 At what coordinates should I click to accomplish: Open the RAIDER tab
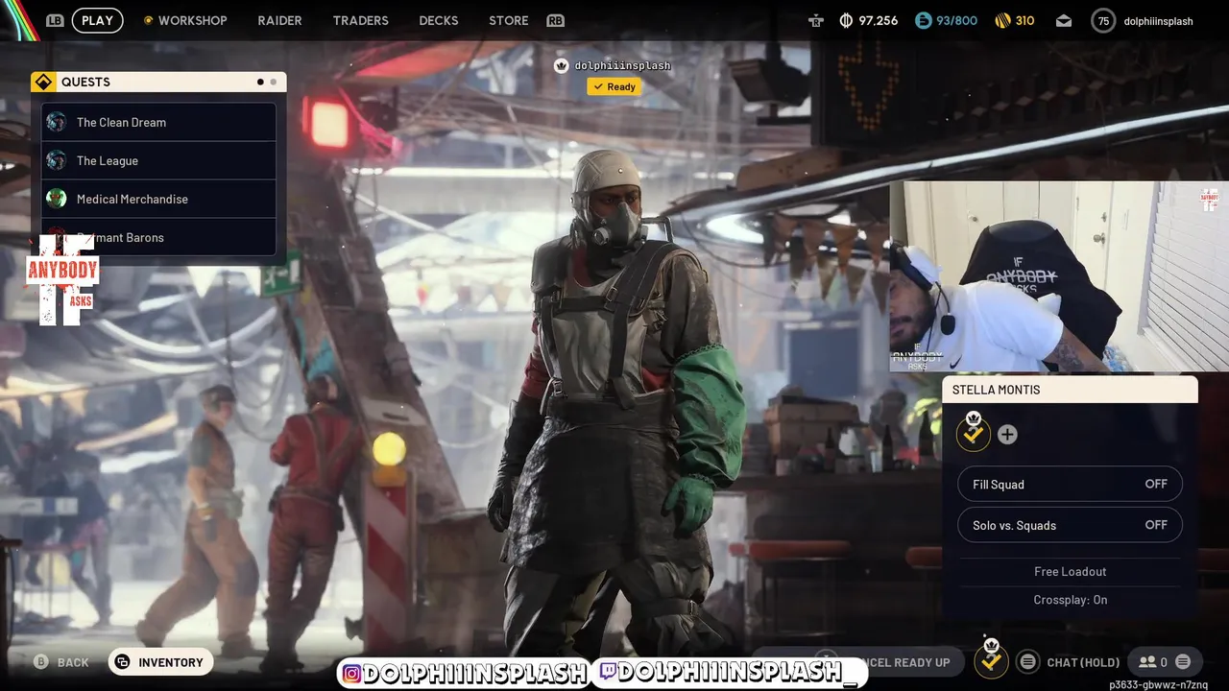point(279,20)
